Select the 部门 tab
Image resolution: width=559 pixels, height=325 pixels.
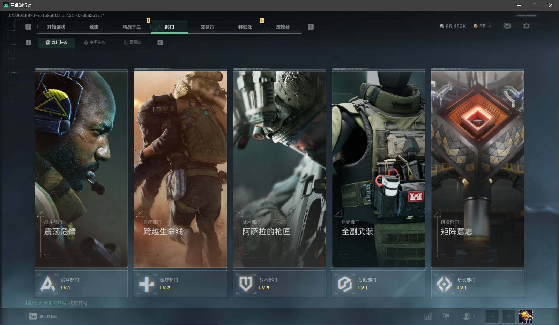point(170,27)
